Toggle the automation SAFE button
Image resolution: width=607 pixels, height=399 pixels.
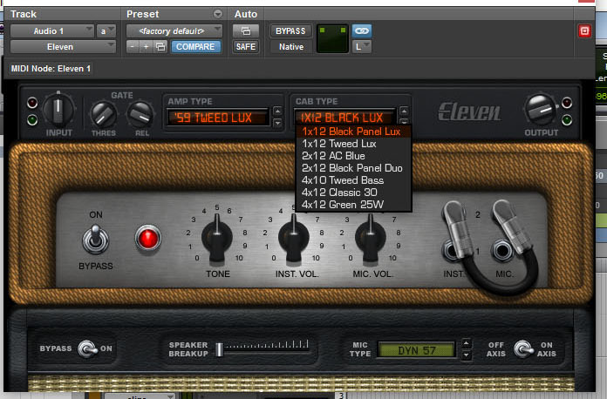(246, 47)
